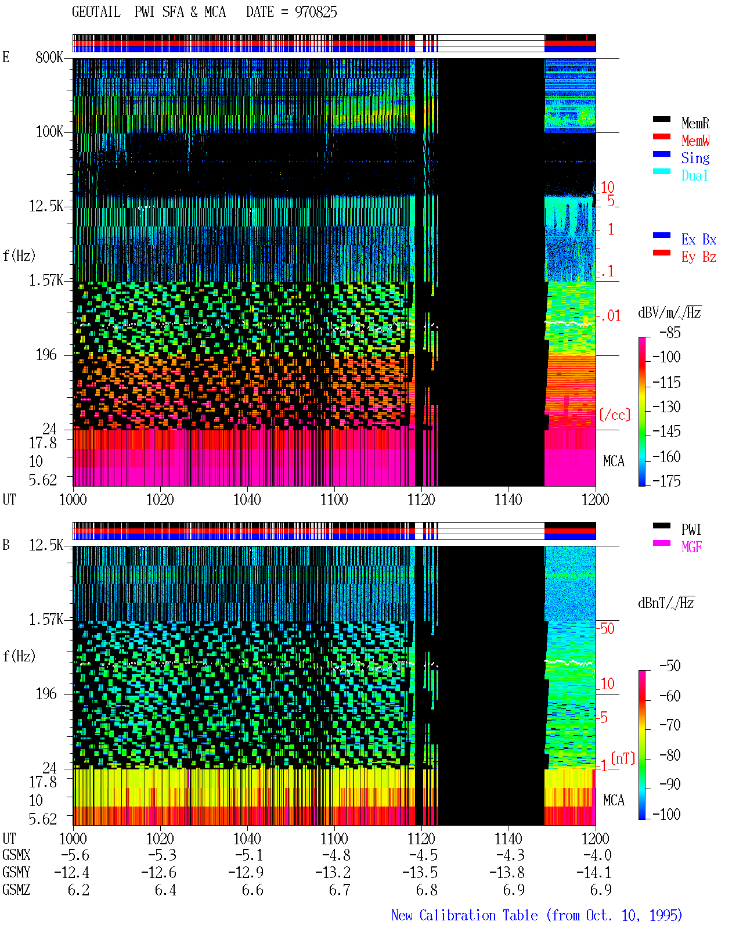Click the dBV/m/√Hz electric field color bar

click(642, 412)
